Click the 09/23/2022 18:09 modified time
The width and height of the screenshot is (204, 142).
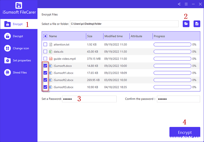tap(116, 73)
